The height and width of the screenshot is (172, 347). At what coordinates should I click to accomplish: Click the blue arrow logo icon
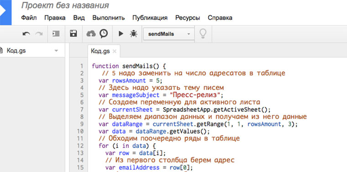click(x=5, y=12)
